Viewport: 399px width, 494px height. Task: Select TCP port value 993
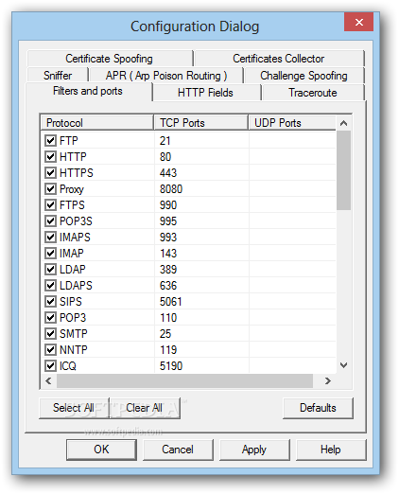click(x=168, y=237)
